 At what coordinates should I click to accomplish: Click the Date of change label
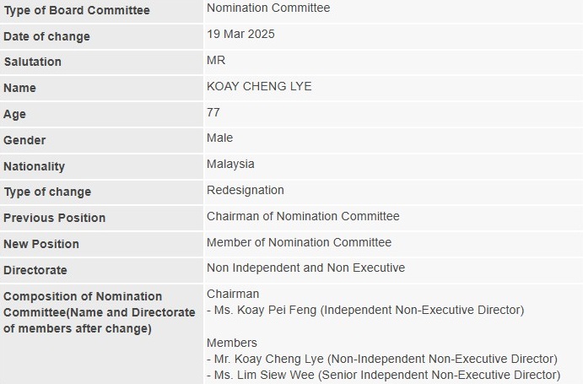tap(47, 36)
